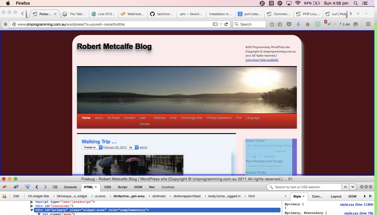Open AirPlay display menu icon
The image size is (377, 215).
point(289,3)
